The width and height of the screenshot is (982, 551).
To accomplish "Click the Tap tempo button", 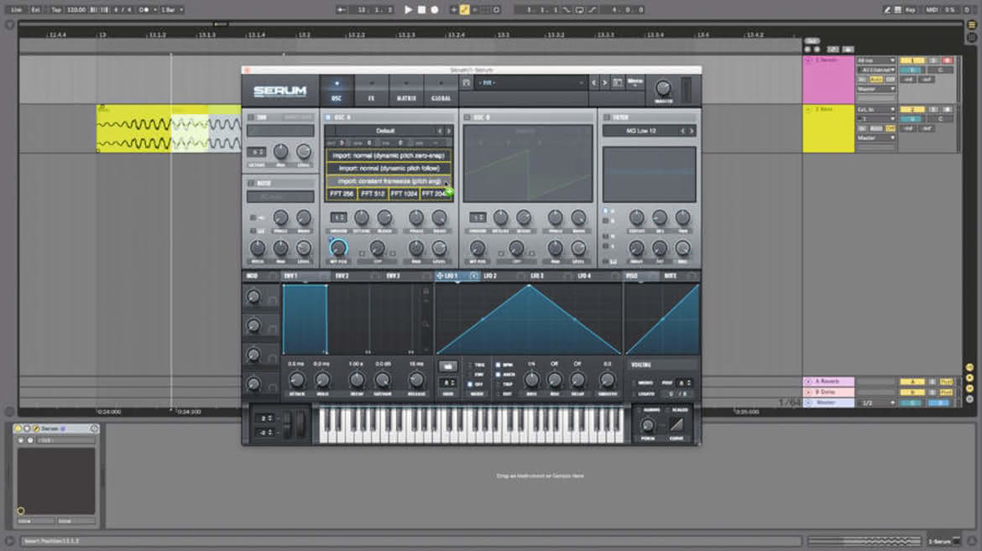I will click(x=55, y=10).
